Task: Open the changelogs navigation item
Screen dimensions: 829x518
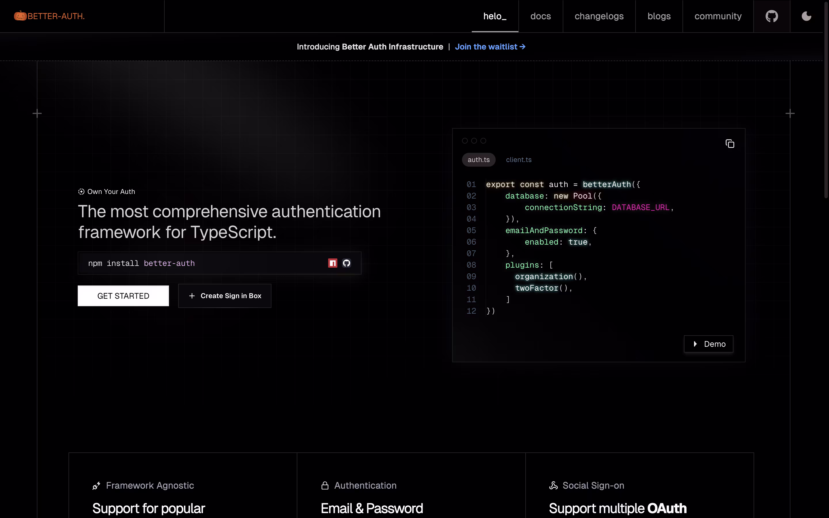Action: coord(599,16)
